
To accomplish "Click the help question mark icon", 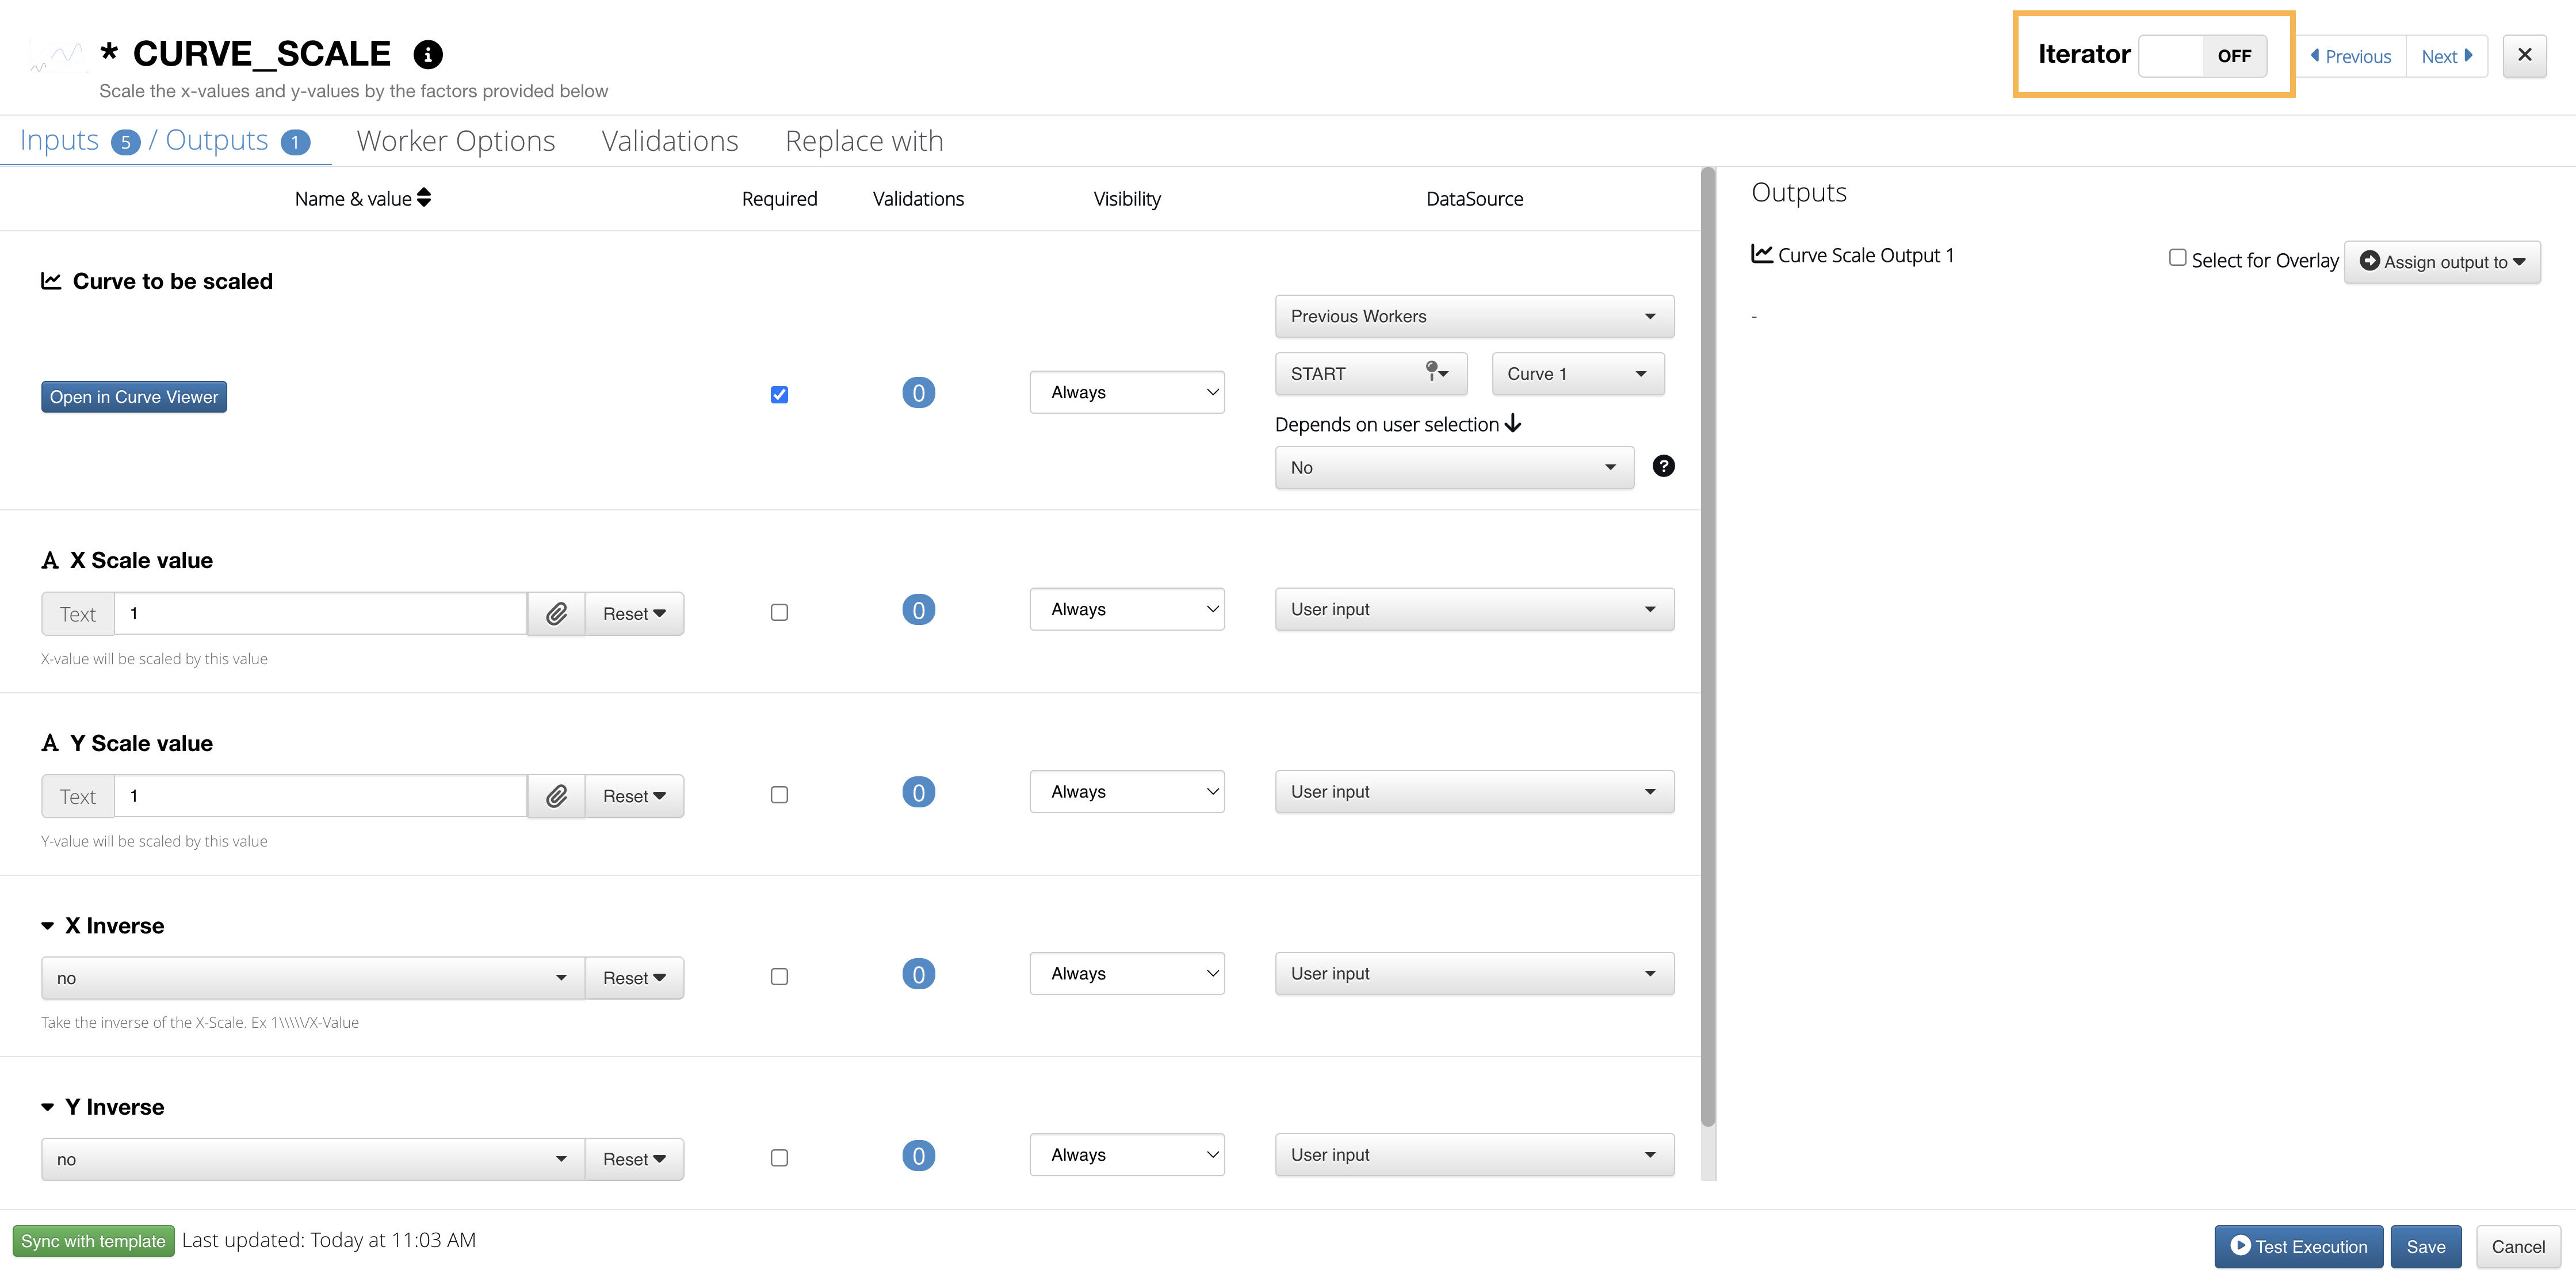I will (x=1663, y=466).
